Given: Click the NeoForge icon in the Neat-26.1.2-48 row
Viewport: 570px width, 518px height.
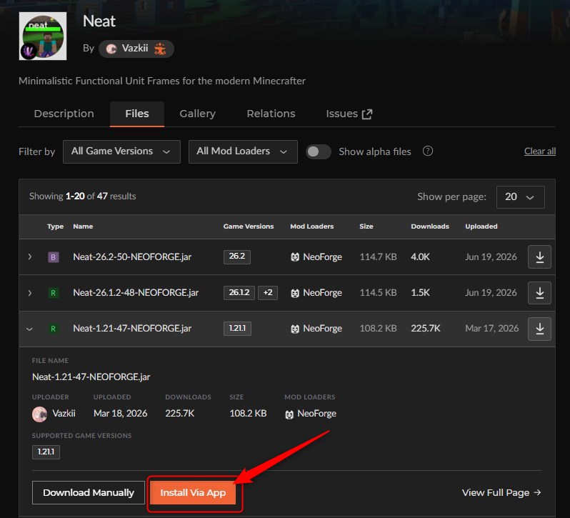Looking at the screenshot, I should (295, 293).
